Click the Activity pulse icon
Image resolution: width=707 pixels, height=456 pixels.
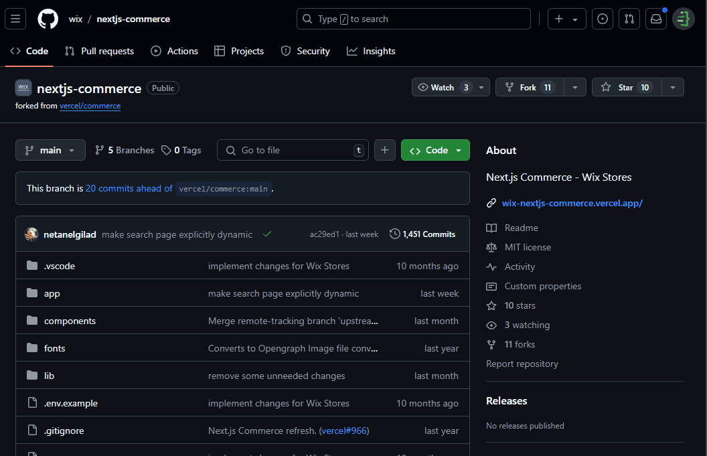(491, 267)
